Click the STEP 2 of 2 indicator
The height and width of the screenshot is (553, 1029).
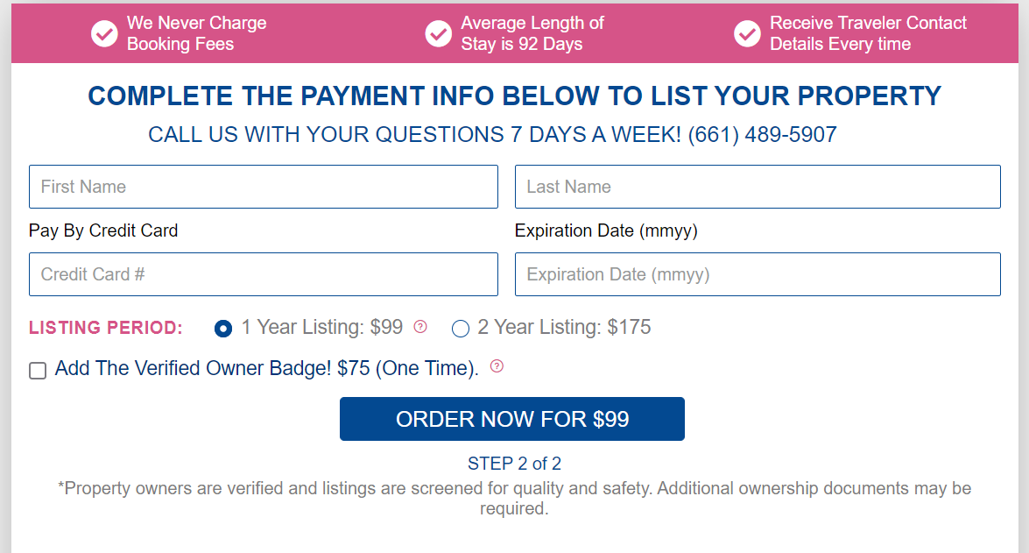[514, 464]
